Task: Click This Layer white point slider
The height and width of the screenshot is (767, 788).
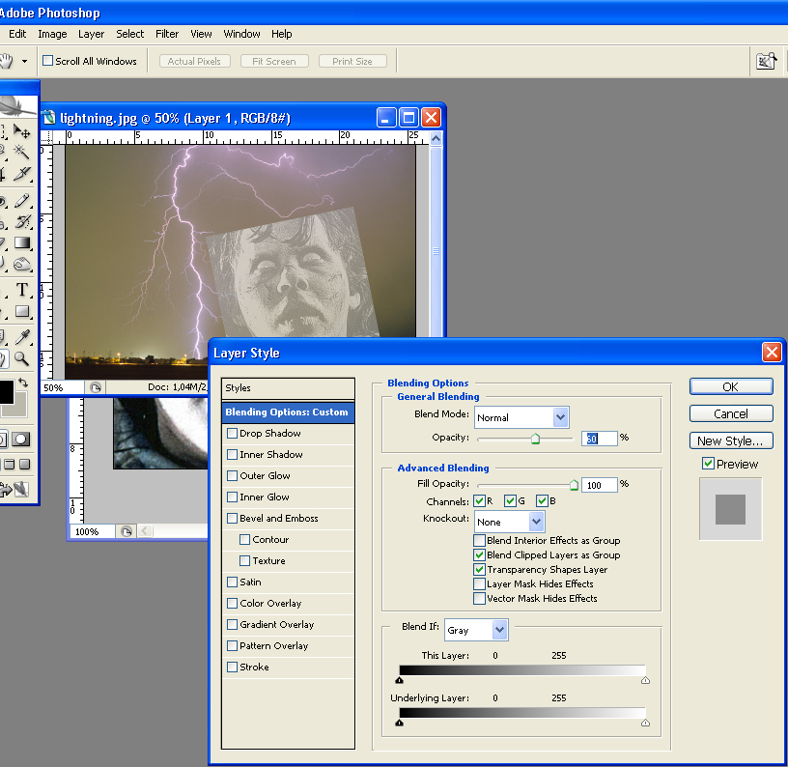Action: (x=646, y=681)
